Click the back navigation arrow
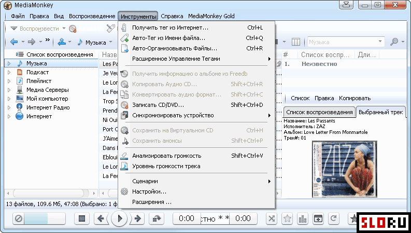411x233 pixels. (14, 42)
